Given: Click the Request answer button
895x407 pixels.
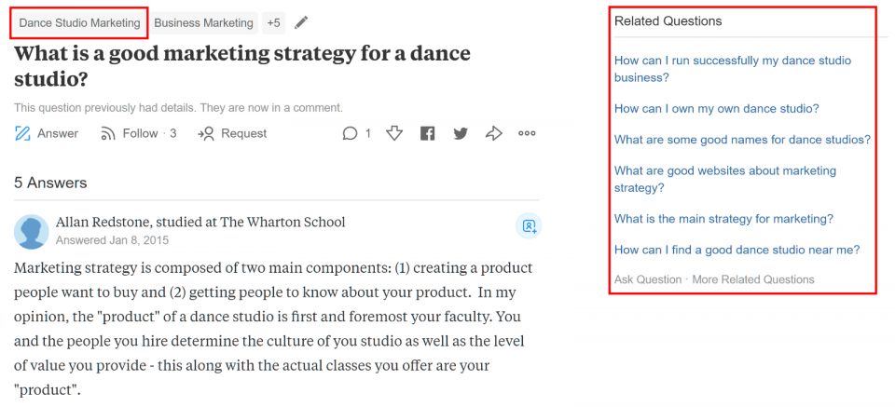Looking at the screenshot, I should pyautogui.click(x=233, y=133).
